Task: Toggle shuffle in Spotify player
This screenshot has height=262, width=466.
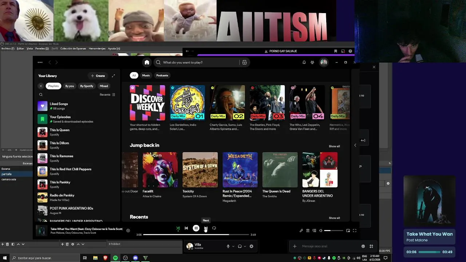Action: coord(178,228)
